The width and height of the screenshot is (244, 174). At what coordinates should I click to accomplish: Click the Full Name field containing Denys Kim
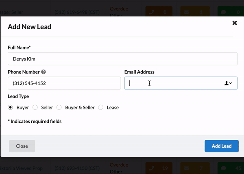(122, 59)
